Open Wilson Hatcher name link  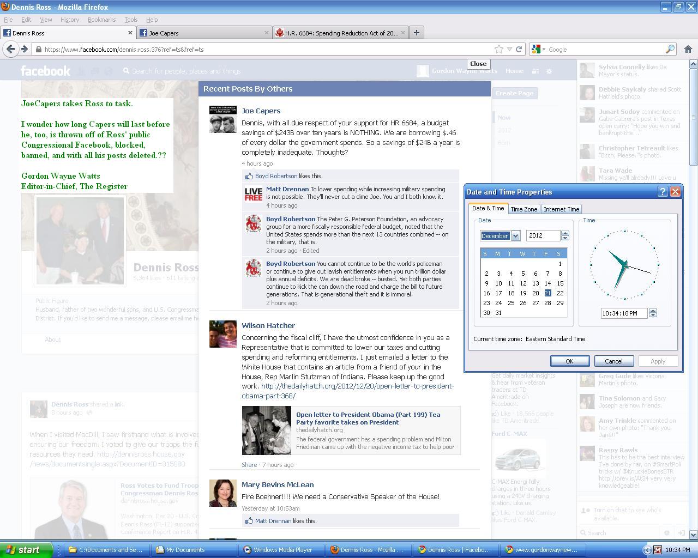click(x=268, y=325)
